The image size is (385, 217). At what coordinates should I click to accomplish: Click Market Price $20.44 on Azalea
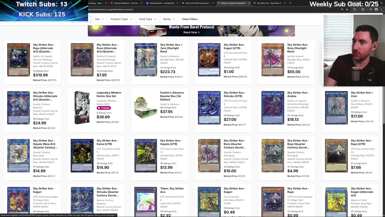click(x=298, y=125)
